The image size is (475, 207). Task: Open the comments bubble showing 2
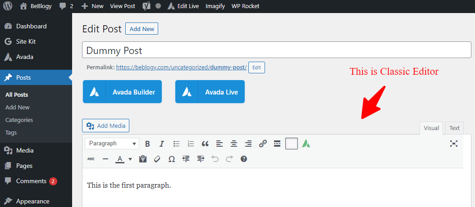[66, 6]
